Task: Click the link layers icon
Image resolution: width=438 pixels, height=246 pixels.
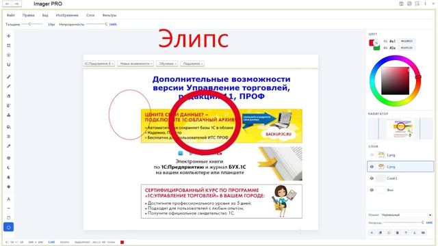Action: coord(423,232)
